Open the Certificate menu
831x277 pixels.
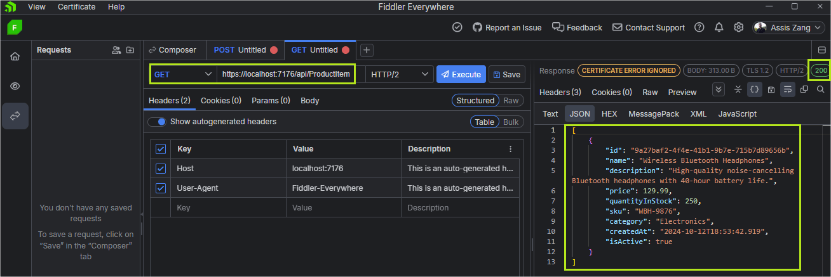click(76, 7)
